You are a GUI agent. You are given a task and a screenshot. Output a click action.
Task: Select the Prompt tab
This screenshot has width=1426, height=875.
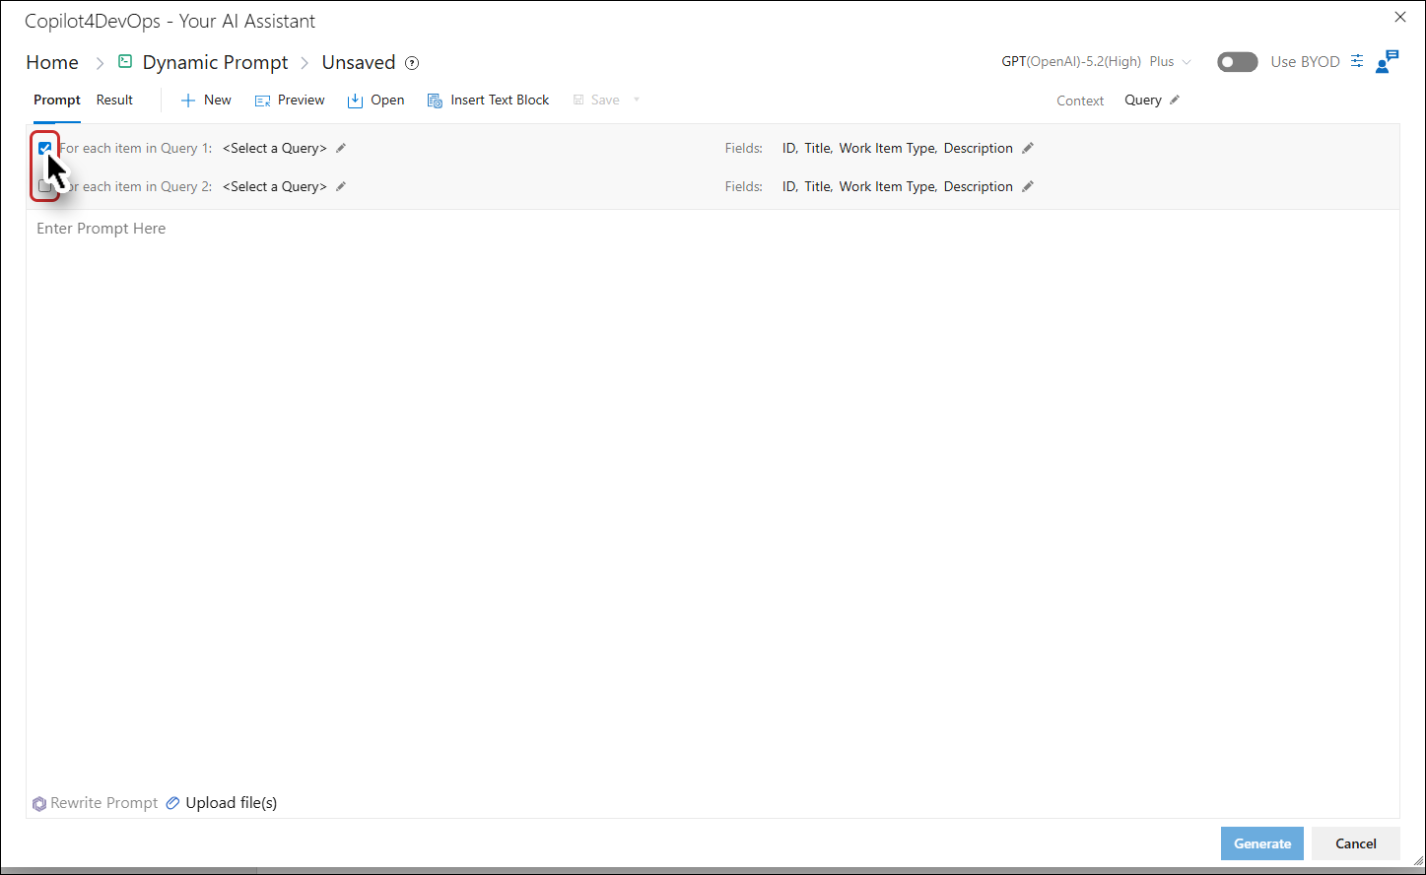coord(57,100)
